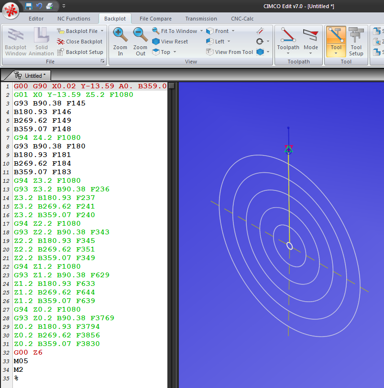
Task: Save file with the floppy disk icon
Action: click(x=29, y=6)
